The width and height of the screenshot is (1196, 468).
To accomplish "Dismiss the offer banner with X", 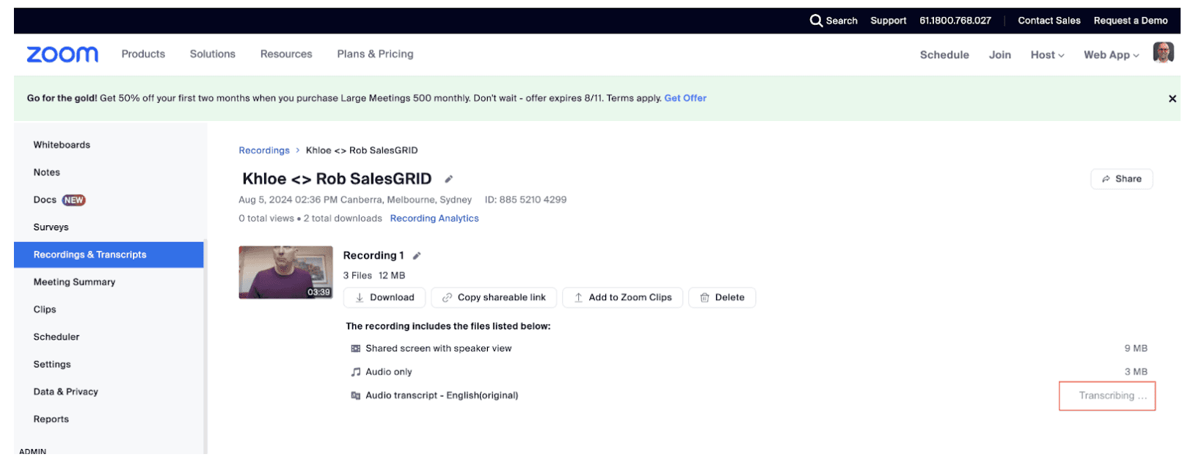I will point(1172,98).
